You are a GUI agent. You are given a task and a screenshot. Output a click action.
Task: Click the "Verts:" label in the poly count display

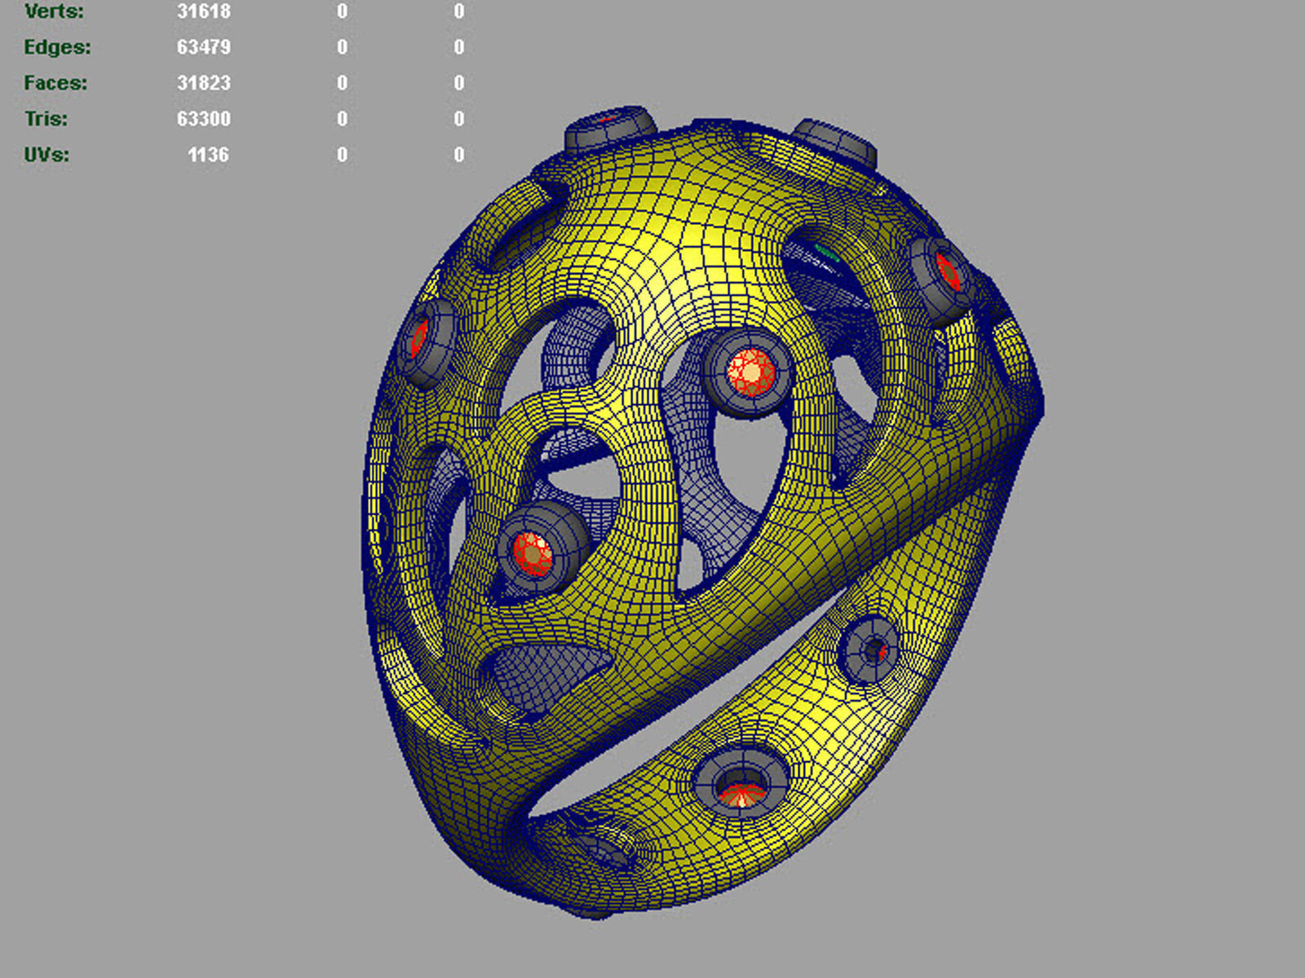[x=54, y=11]
